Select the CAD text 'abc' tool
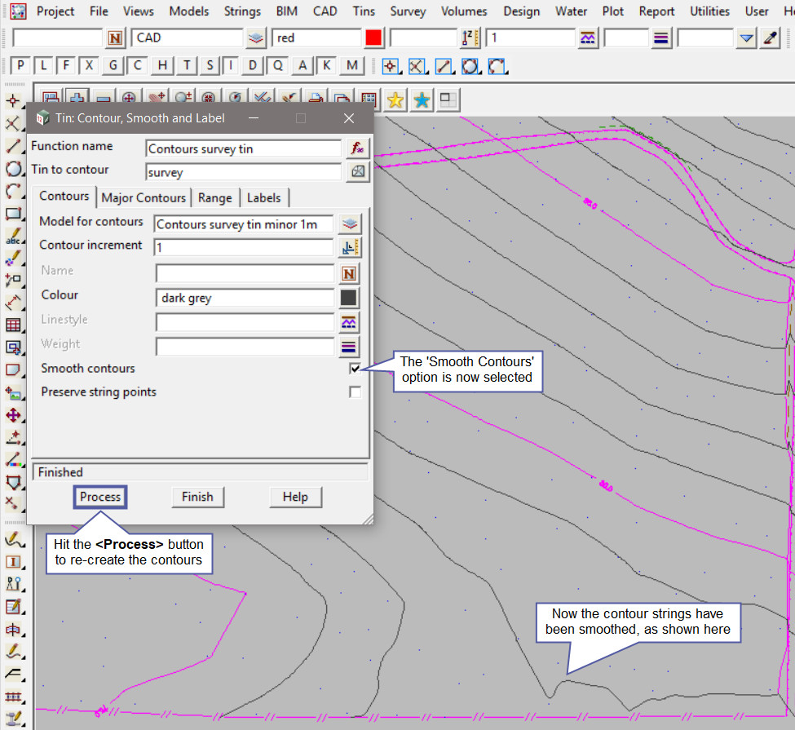This screenshot has height=730, width=795. [13, 237]
